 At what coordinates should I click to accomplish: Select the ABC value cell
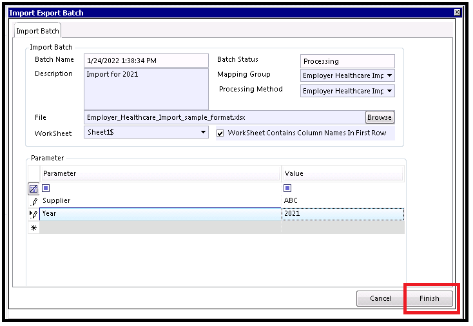click(x=343, y=201)
